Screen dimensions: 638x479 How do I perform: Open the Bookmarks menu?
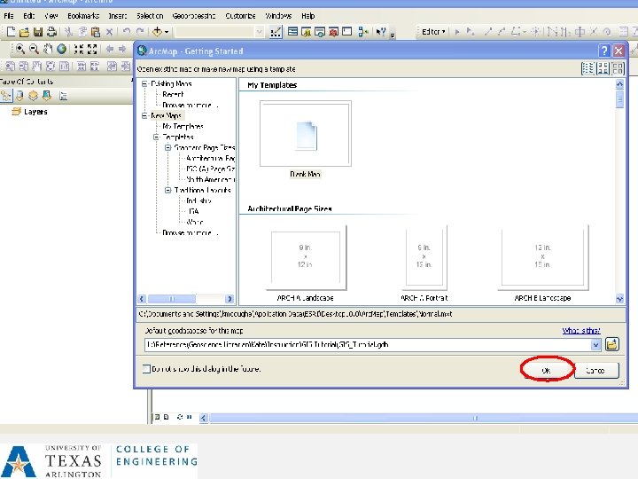click(83, 16)
